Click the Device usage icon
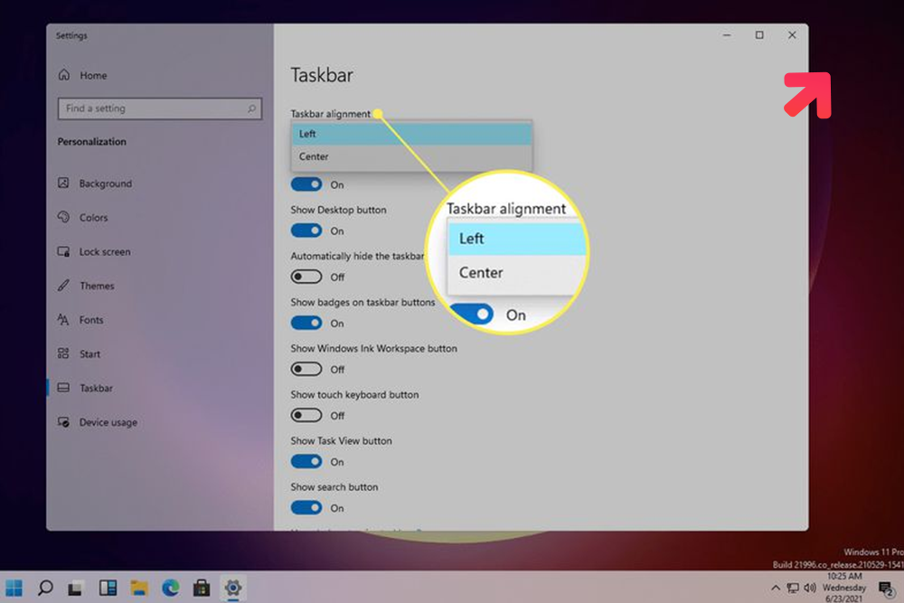Viewport: 904px width, 603px height. 63,422
